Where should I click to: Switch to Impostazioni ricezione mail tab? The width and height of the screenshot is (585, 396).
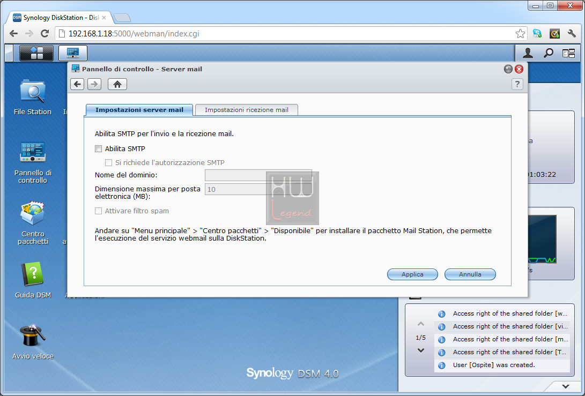pyautogui.click(x=247, y=110)
